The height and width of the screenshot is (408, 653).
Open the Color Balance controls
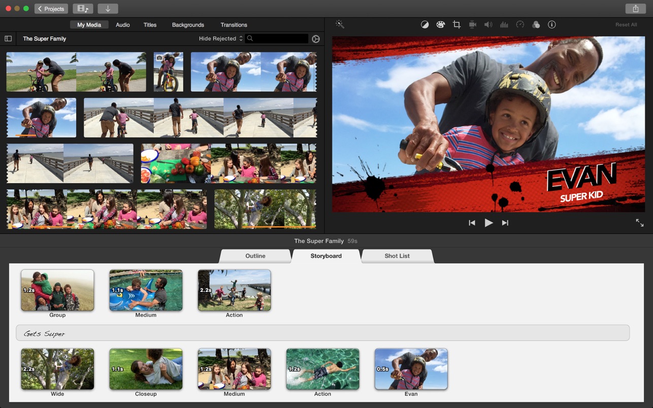click(x=425, y=24)
